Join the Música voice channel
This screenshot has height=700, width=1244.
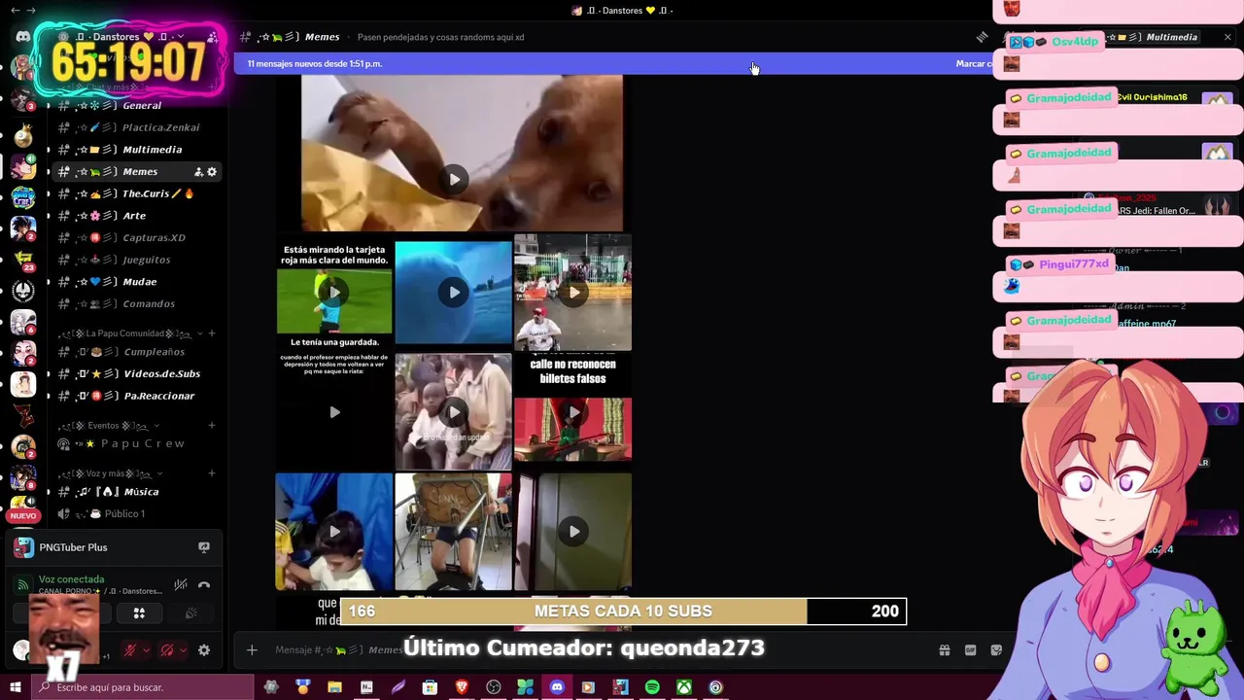click(138, 492)
